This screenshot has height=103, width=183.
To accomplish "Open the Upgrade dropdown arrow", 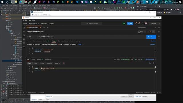I will click(x=159, y=23).
